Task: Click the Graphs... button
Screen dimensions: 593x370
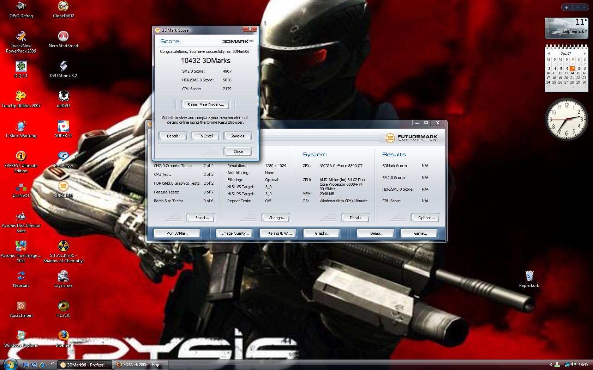Action: point(322,233)
